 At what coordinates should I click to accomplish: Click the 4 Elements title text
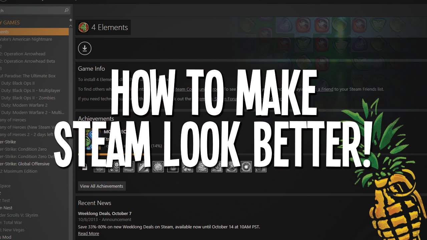pos(109,27)
